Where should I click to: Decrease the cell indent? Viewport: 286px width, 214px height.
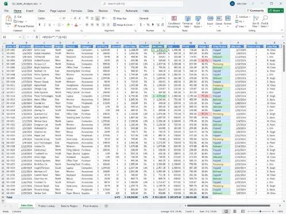pos(103,25)
